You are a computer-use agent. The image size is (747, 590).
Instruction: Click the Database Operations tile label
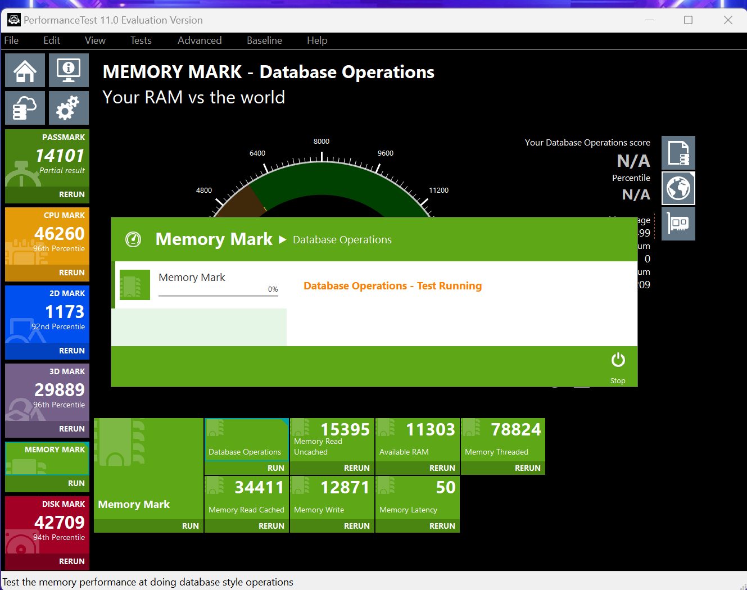coord(245,452)
